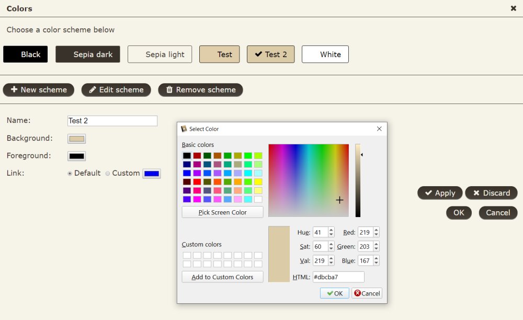
Task: Select the Black color scheme
Action: tap(25, 54)
